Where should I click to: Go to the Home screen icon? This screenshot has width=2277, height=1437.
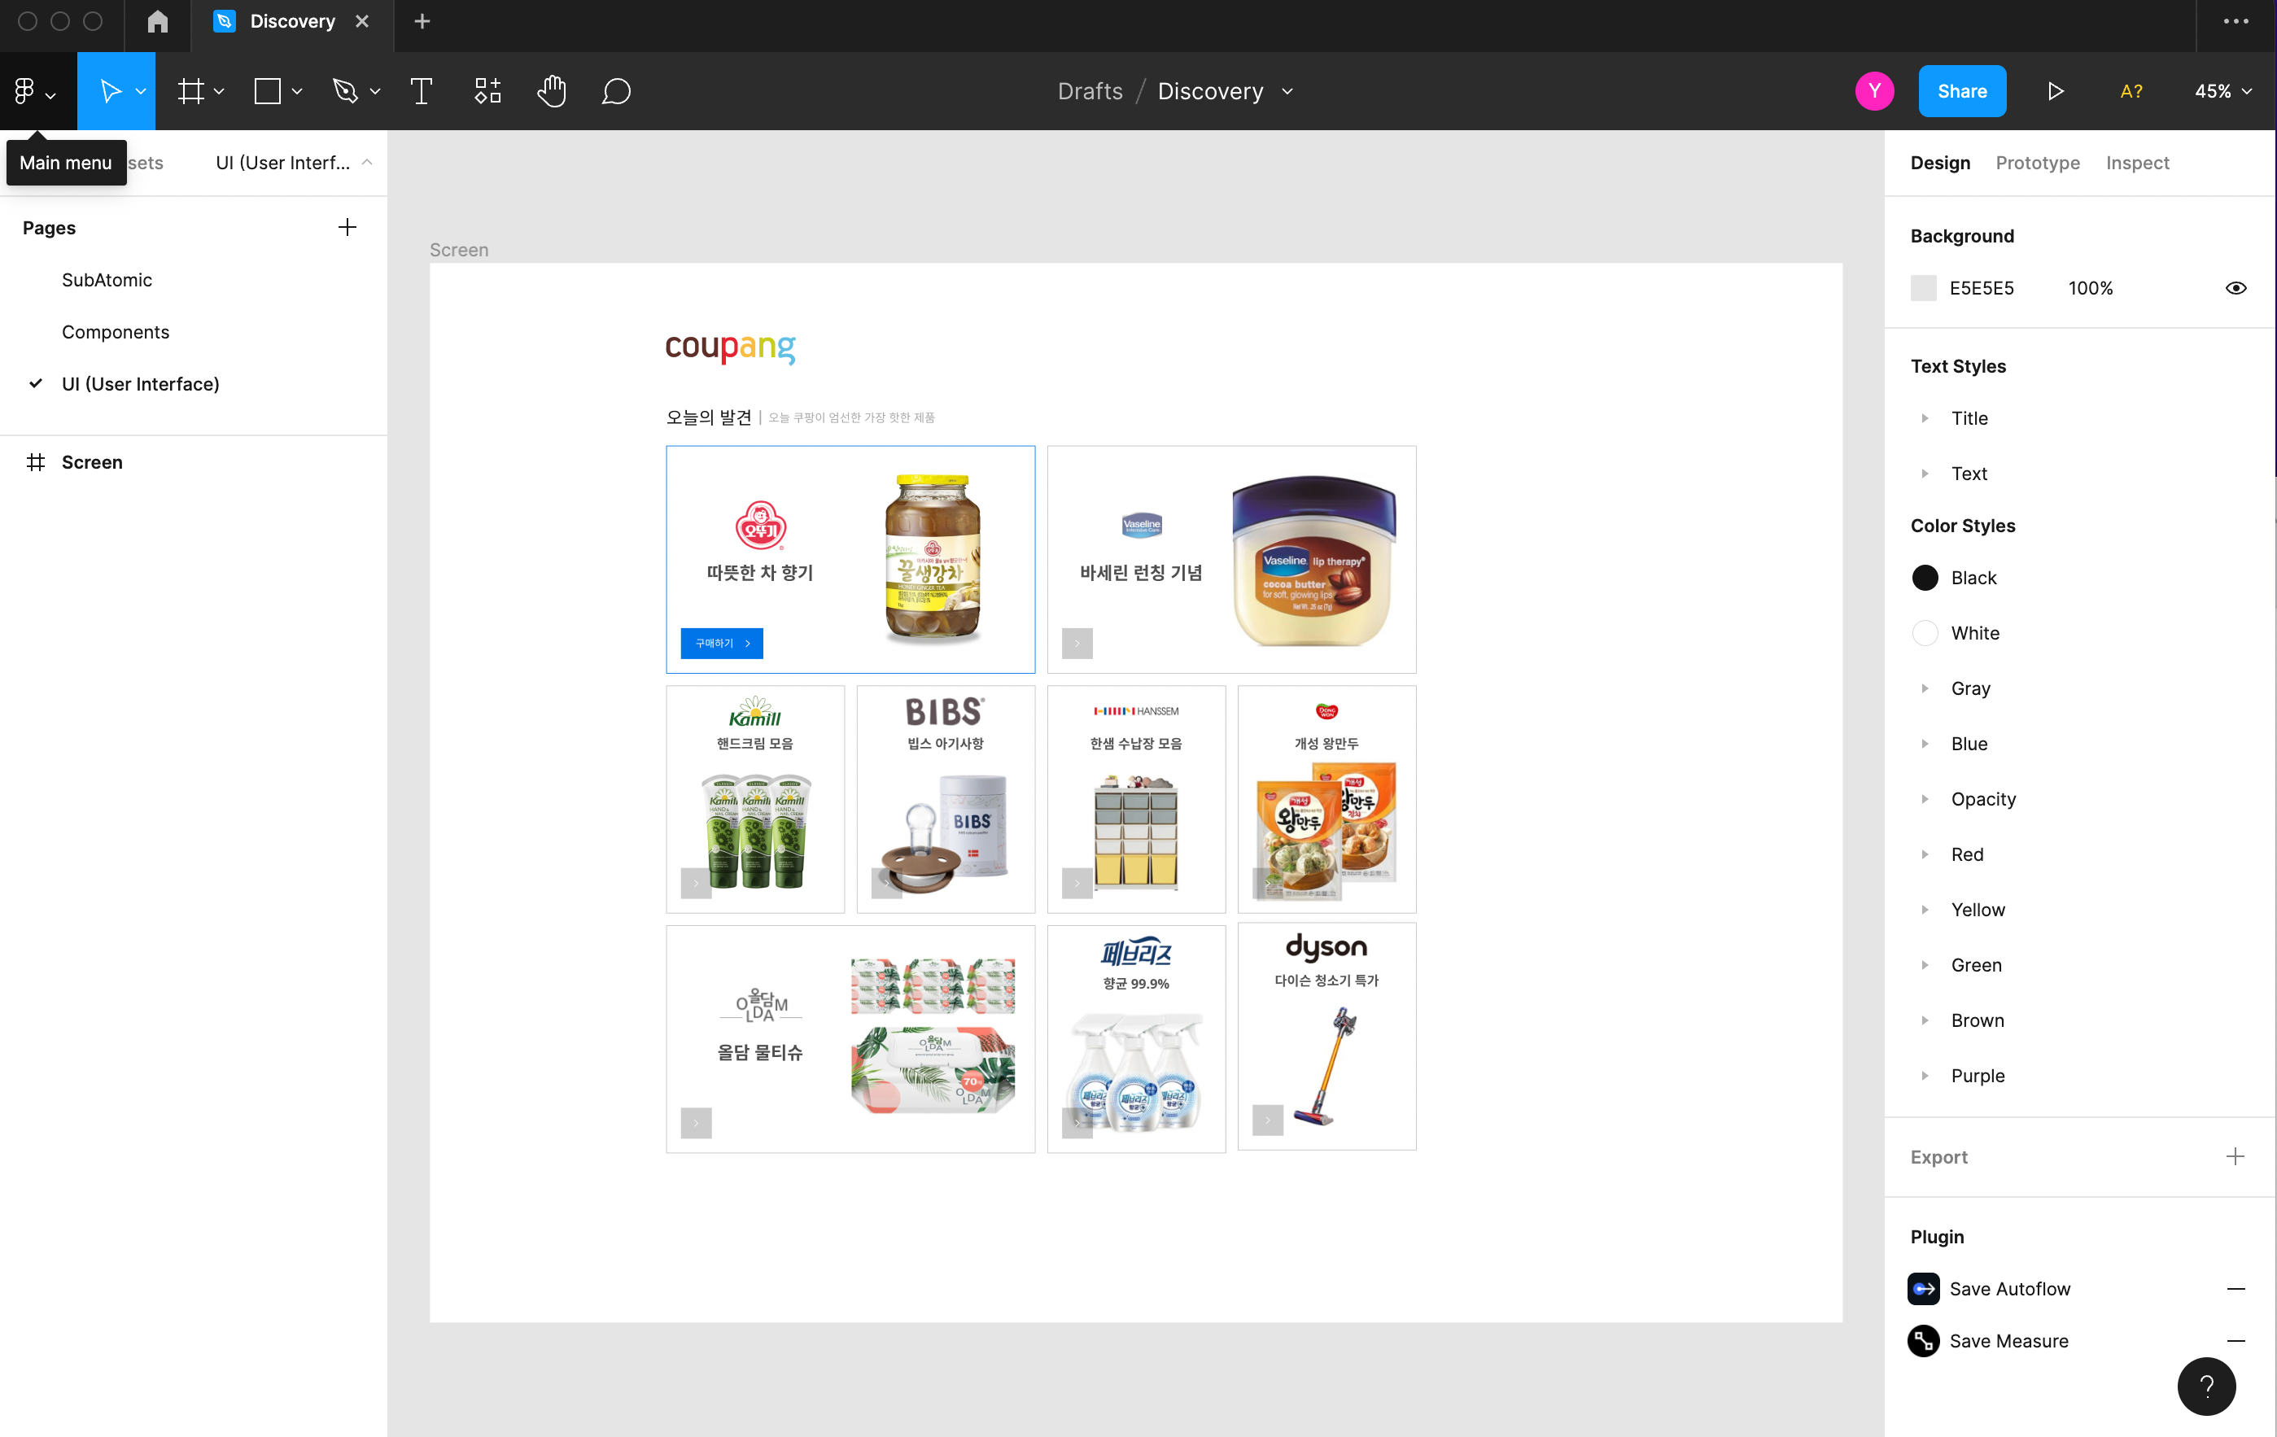(158, 21)
